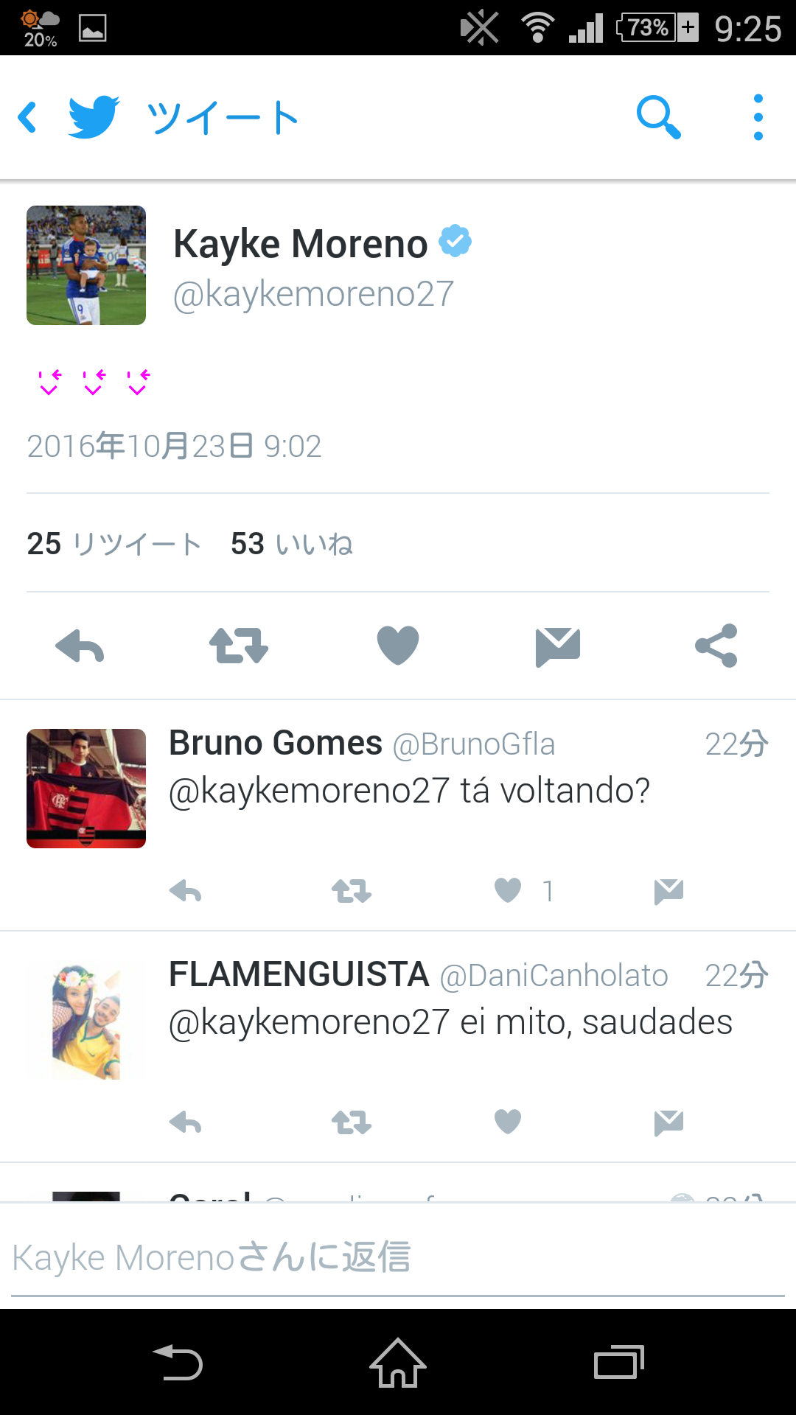796x1415 pixels.
Task: Open search with magnifier icon
Action: [658, 117]
